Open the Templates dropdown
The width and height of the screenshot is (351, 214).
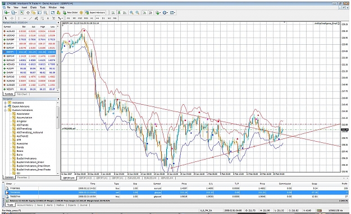click(x=172, y=13)
